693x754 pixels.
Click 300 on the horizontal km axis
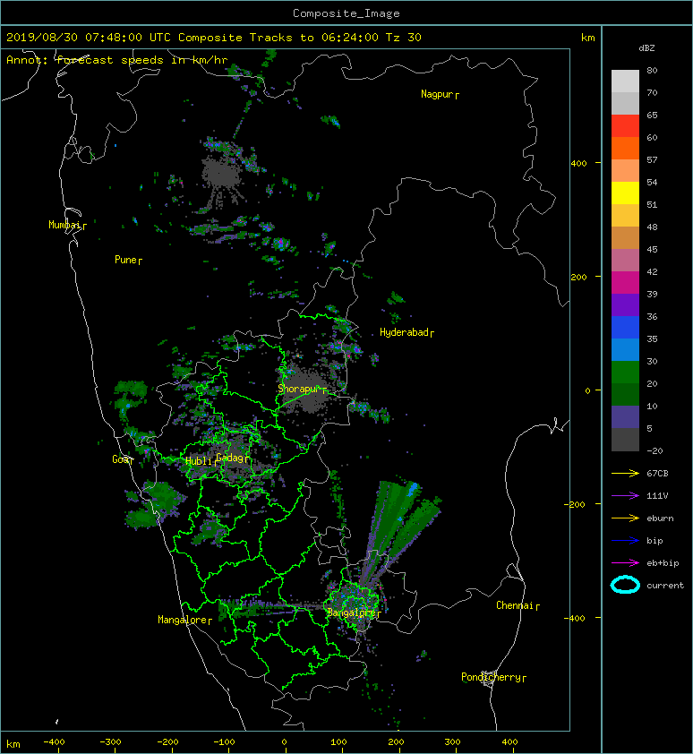(452, 742)
